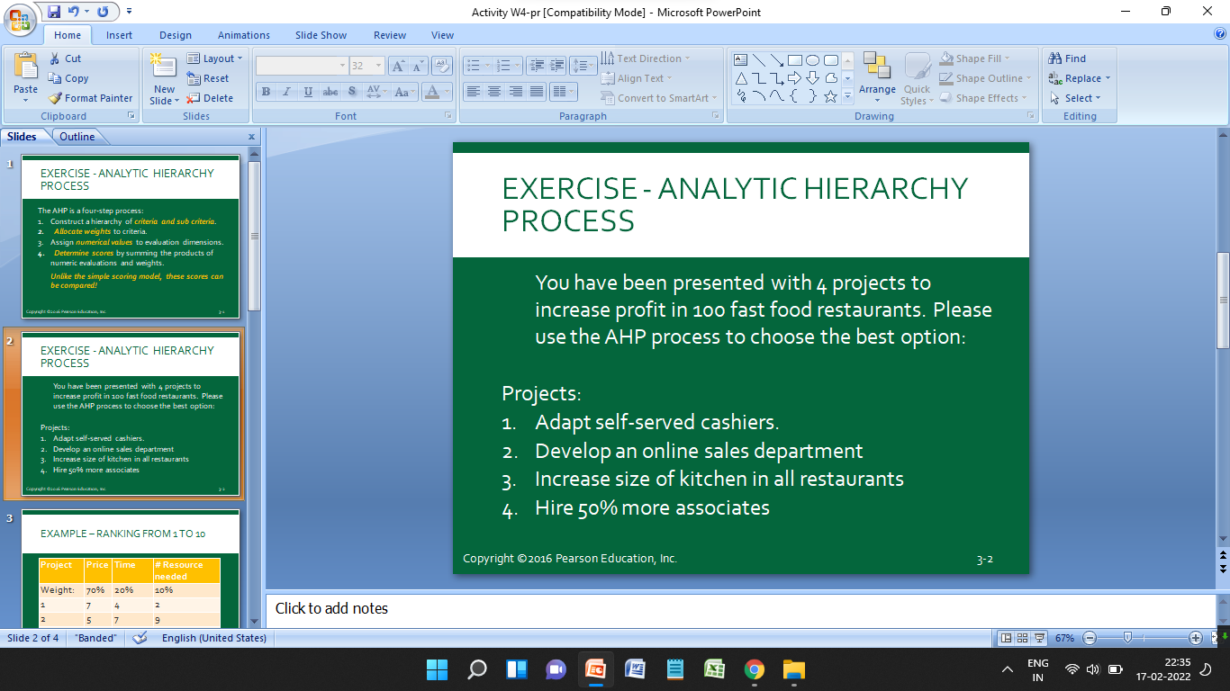
Task: Open the Outline pane tab
Action: point(78,136)
